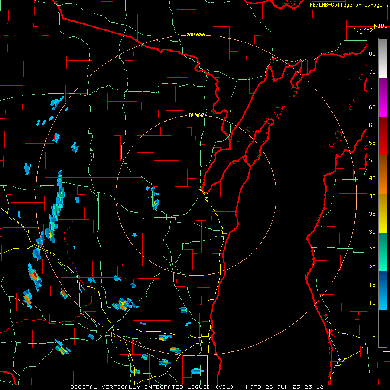Click the gray-to-white segment of the color bar

pyautogui.click(x=383, y=58)
